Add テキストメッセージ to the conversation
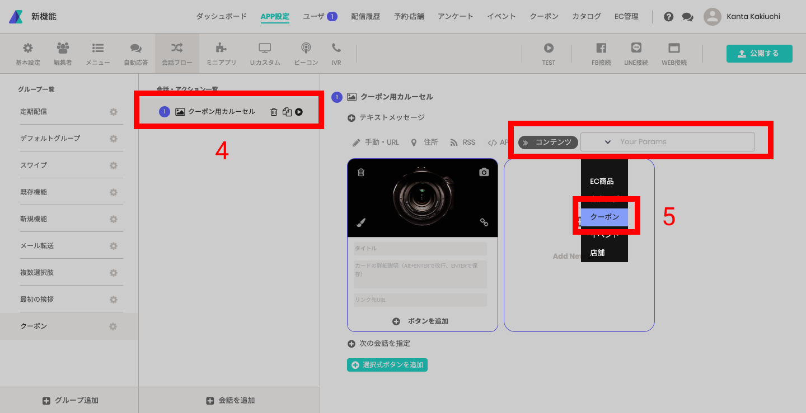 coord(386,117)
